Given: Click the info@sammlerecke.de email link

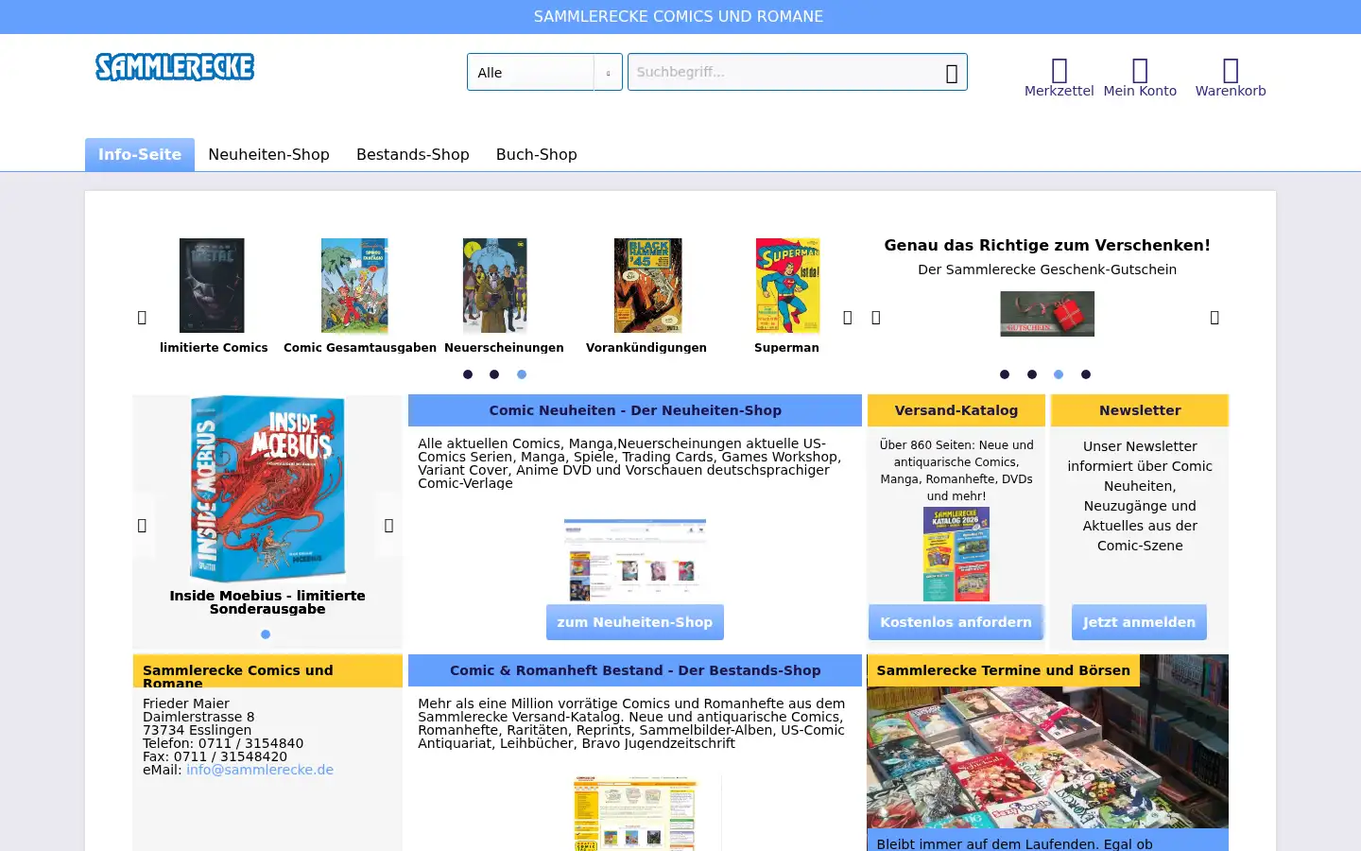Looking at the screenshot, I should coord(260,770).
